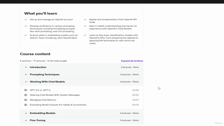Click the 3 lectures • 8min label
Viewport: 224px width, 126px height.
pos(130,67)
